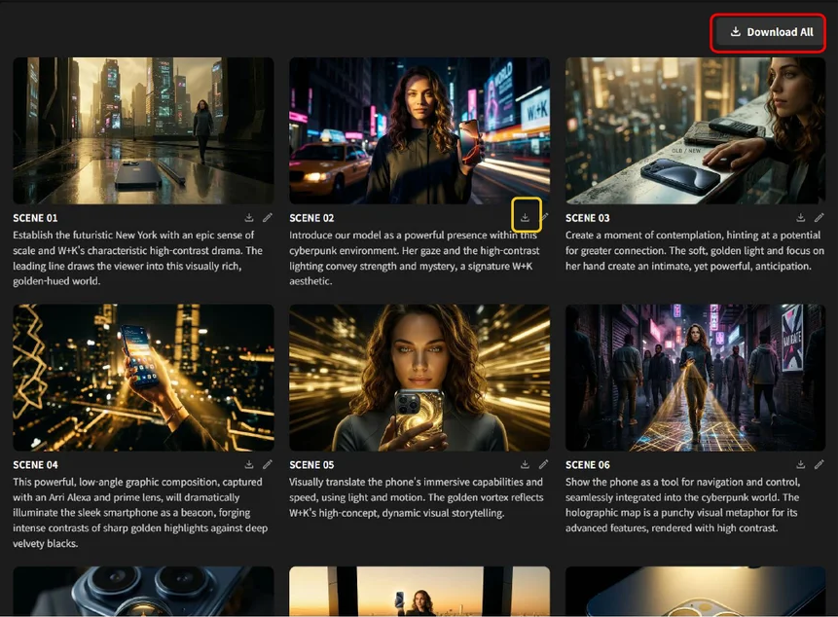Click the SCENE 02 title
Image resolution: width=838 pixels, height=617 pixels.
[311, 218]
